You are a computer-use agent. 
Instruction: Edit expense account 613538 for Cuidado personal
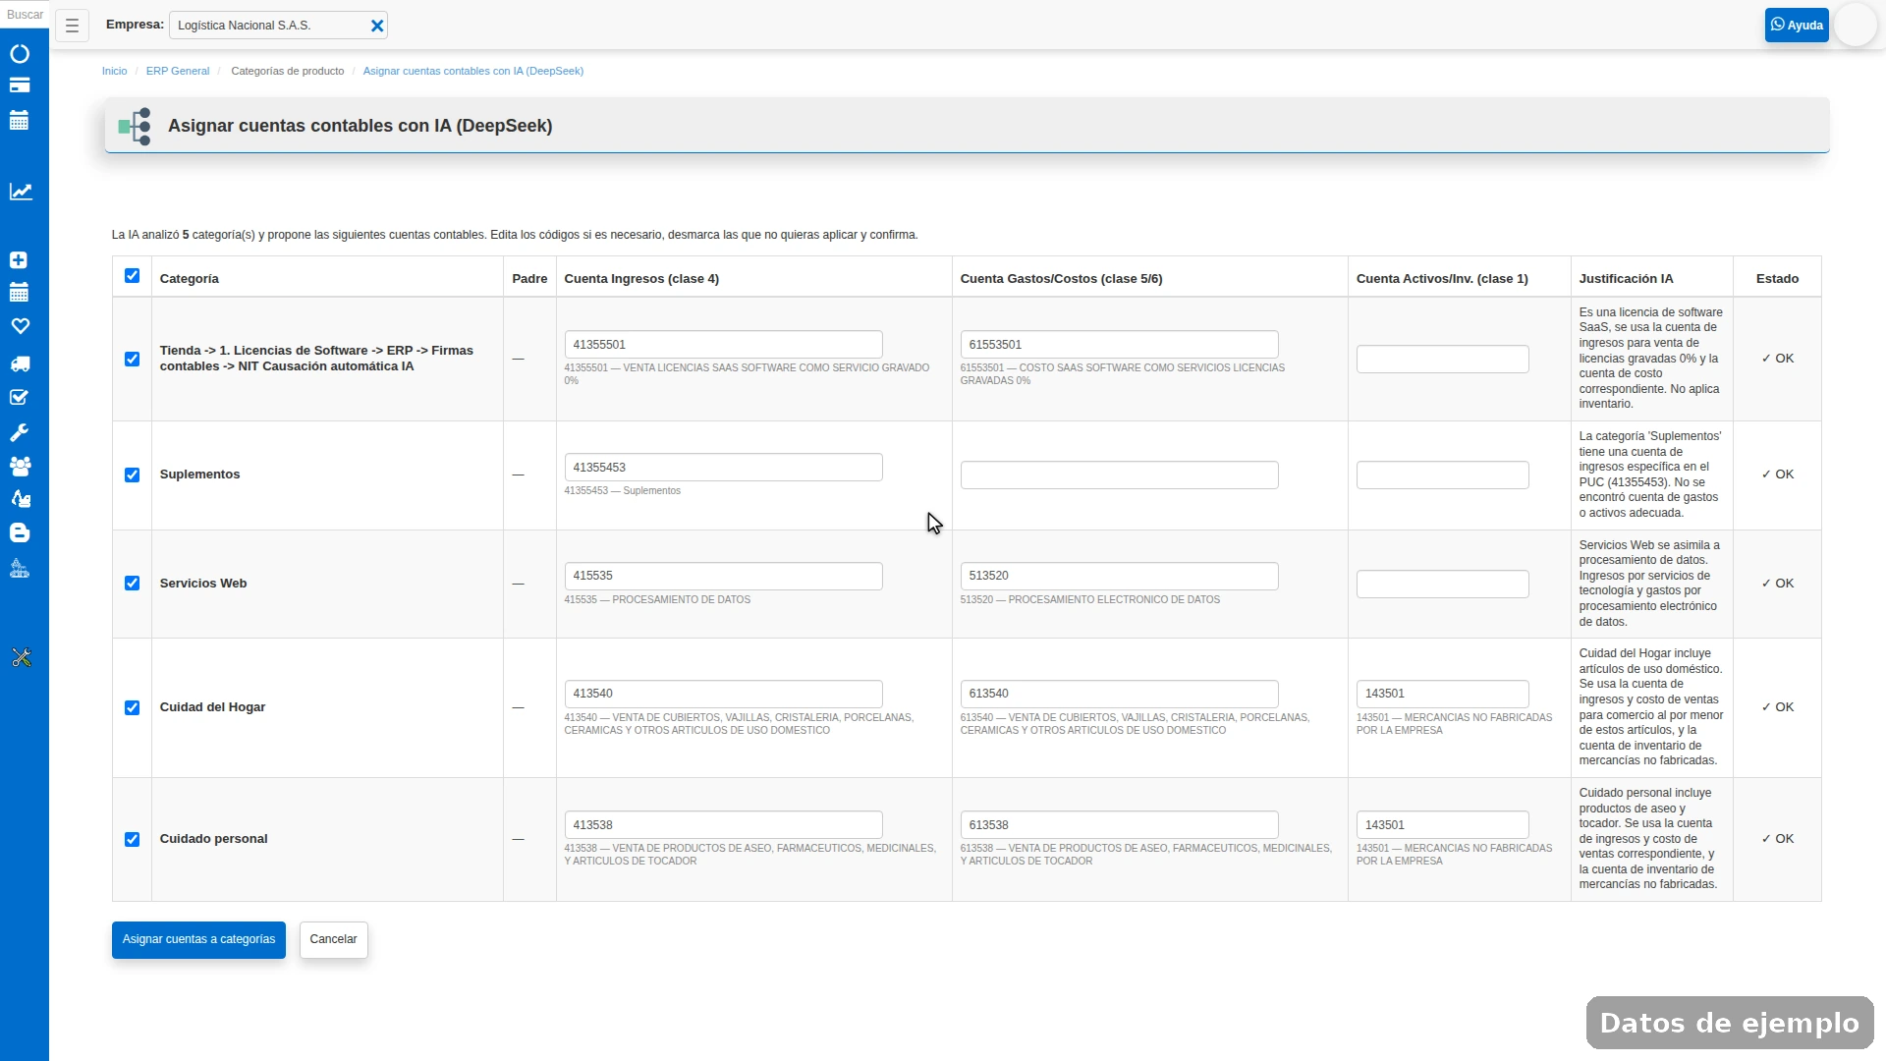[x=1119, y=825]
